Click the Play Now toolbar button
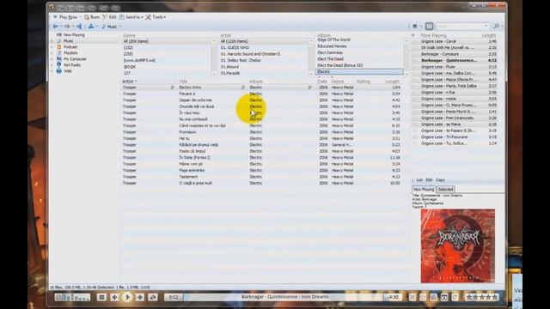This screenshot has height=309, width=550. (65, 17)
